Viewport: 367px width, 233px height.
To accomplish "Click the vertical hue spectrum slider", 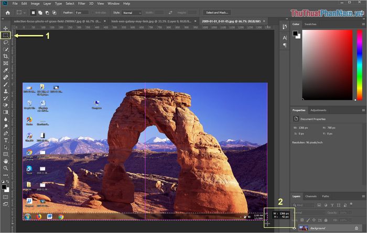I will 360,65.
